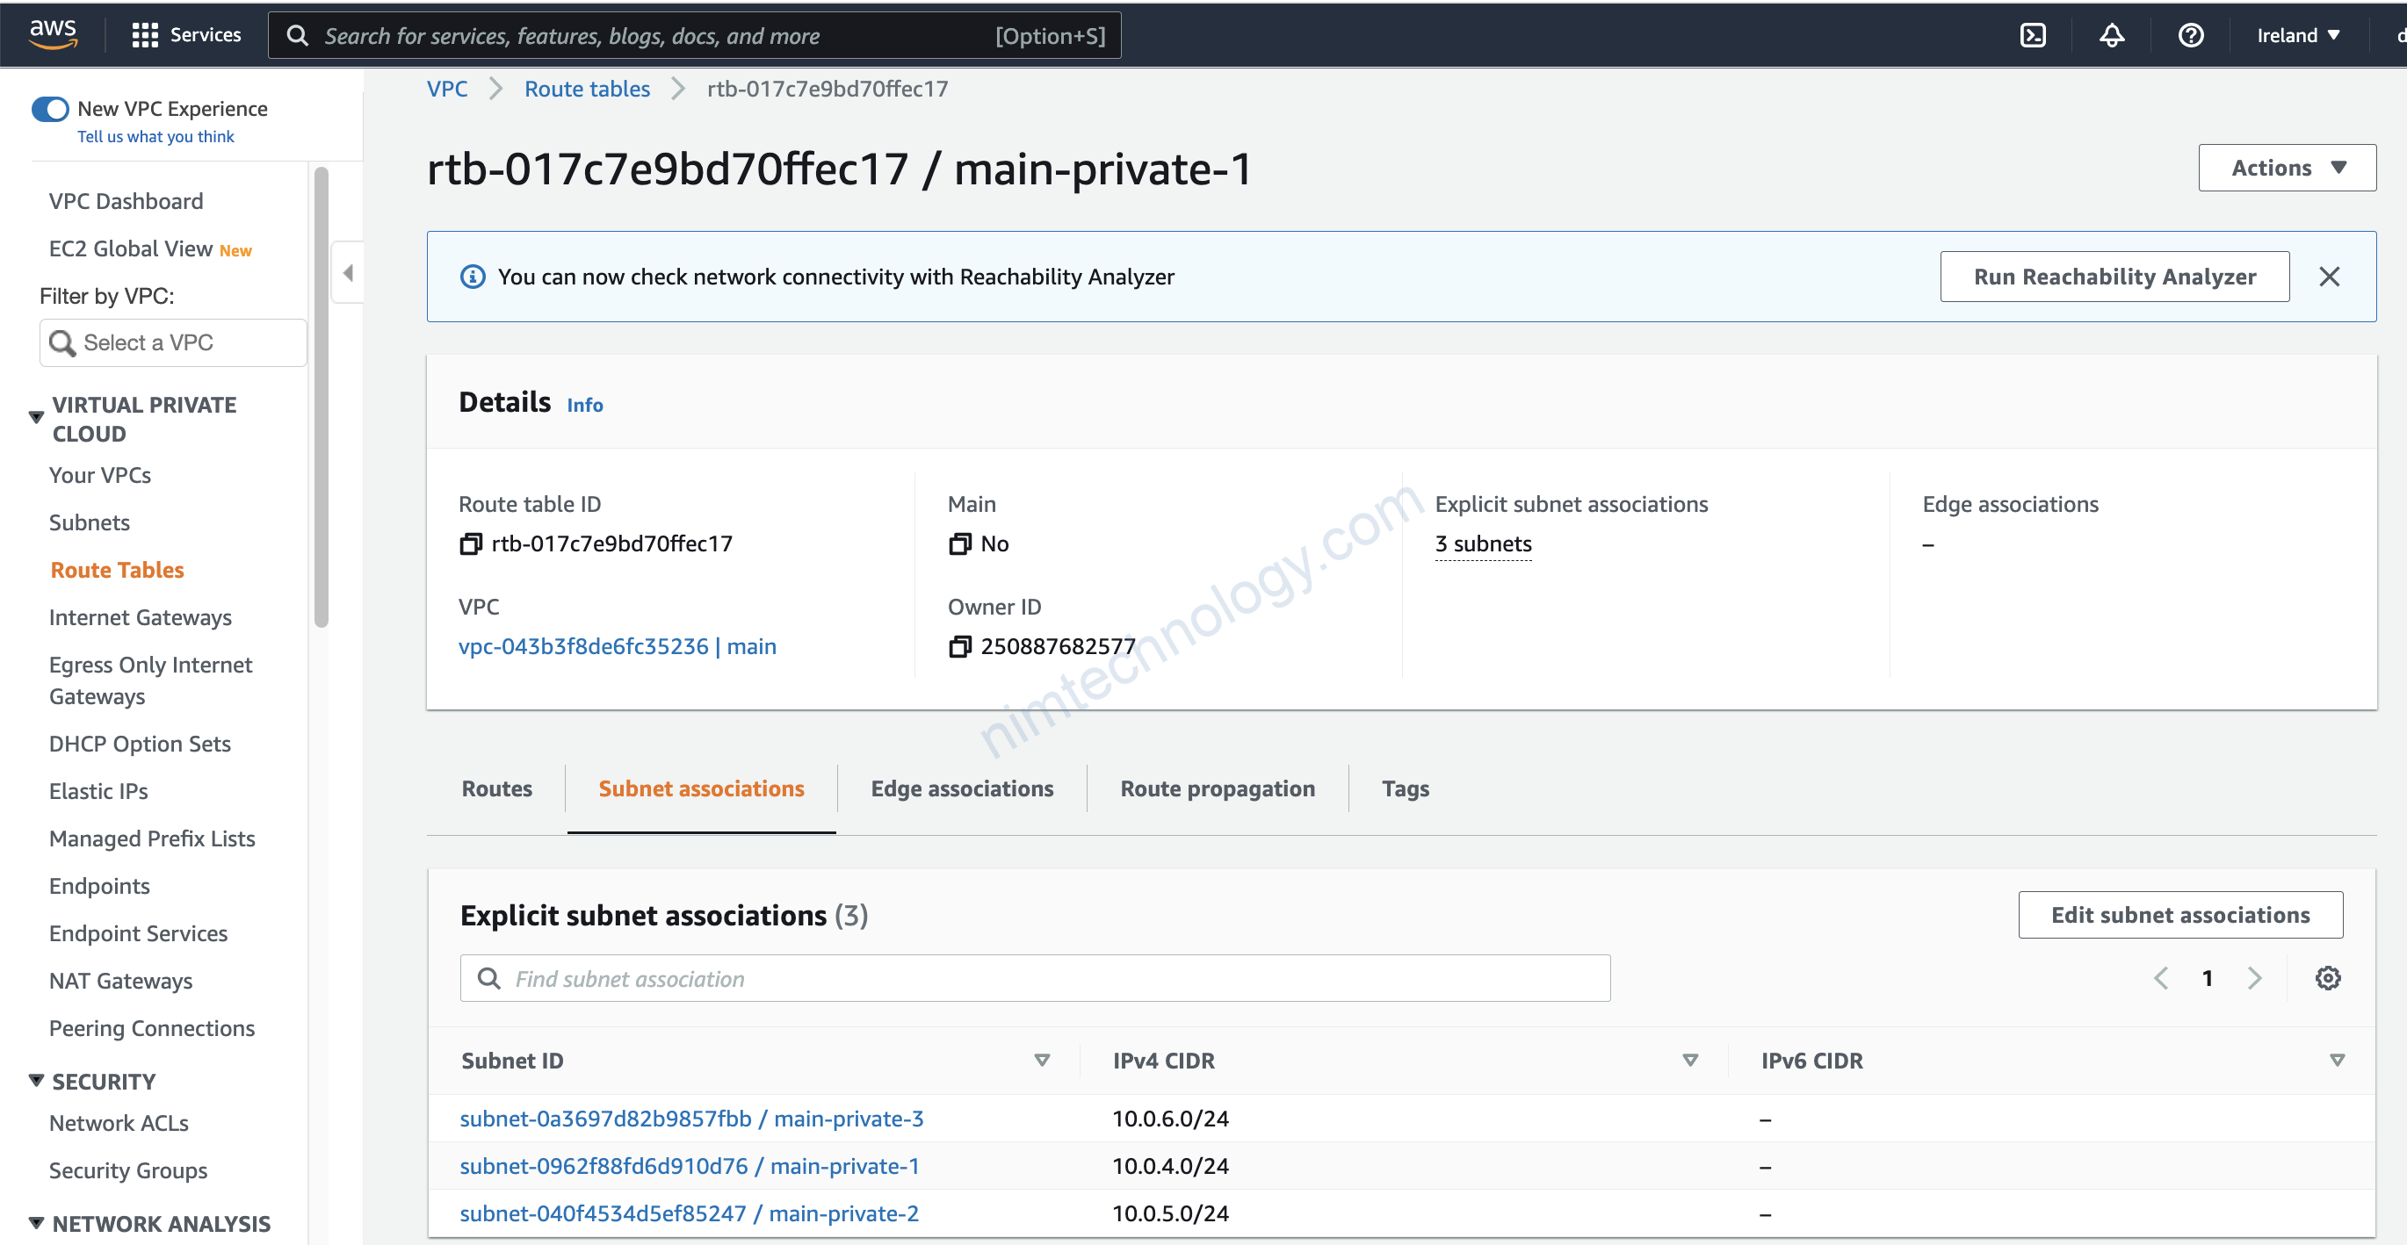Viewport: 2407px width, 1245px height.
Task: Open Elastic IPs in sidebar
Action: (x=98, y=791)
